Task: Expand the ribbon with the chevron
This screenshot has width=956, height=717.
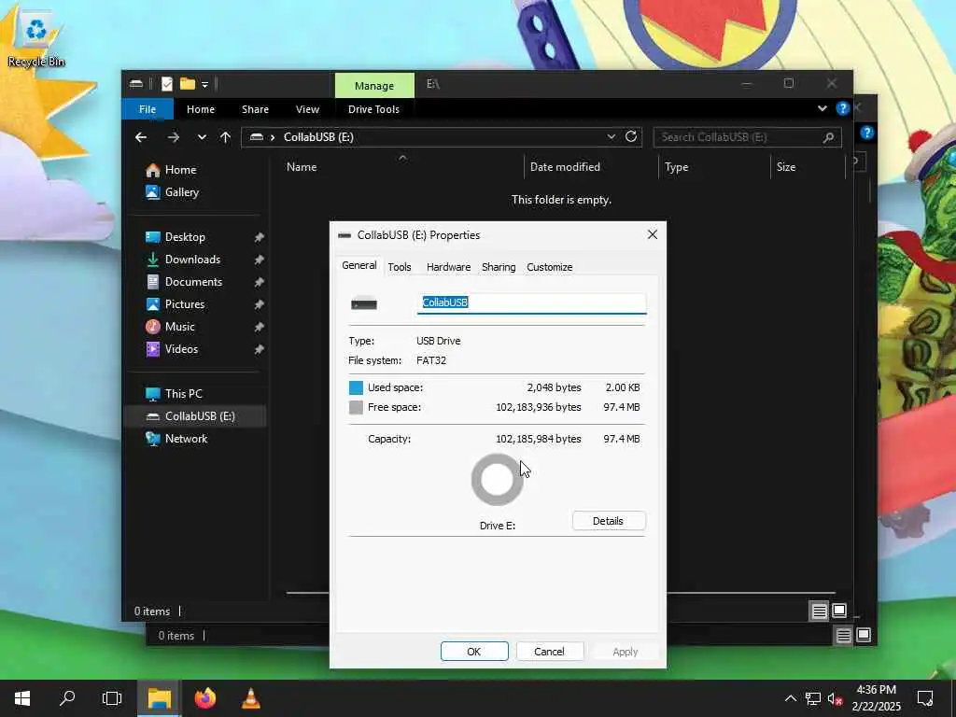Action: (x=822, y=108)
